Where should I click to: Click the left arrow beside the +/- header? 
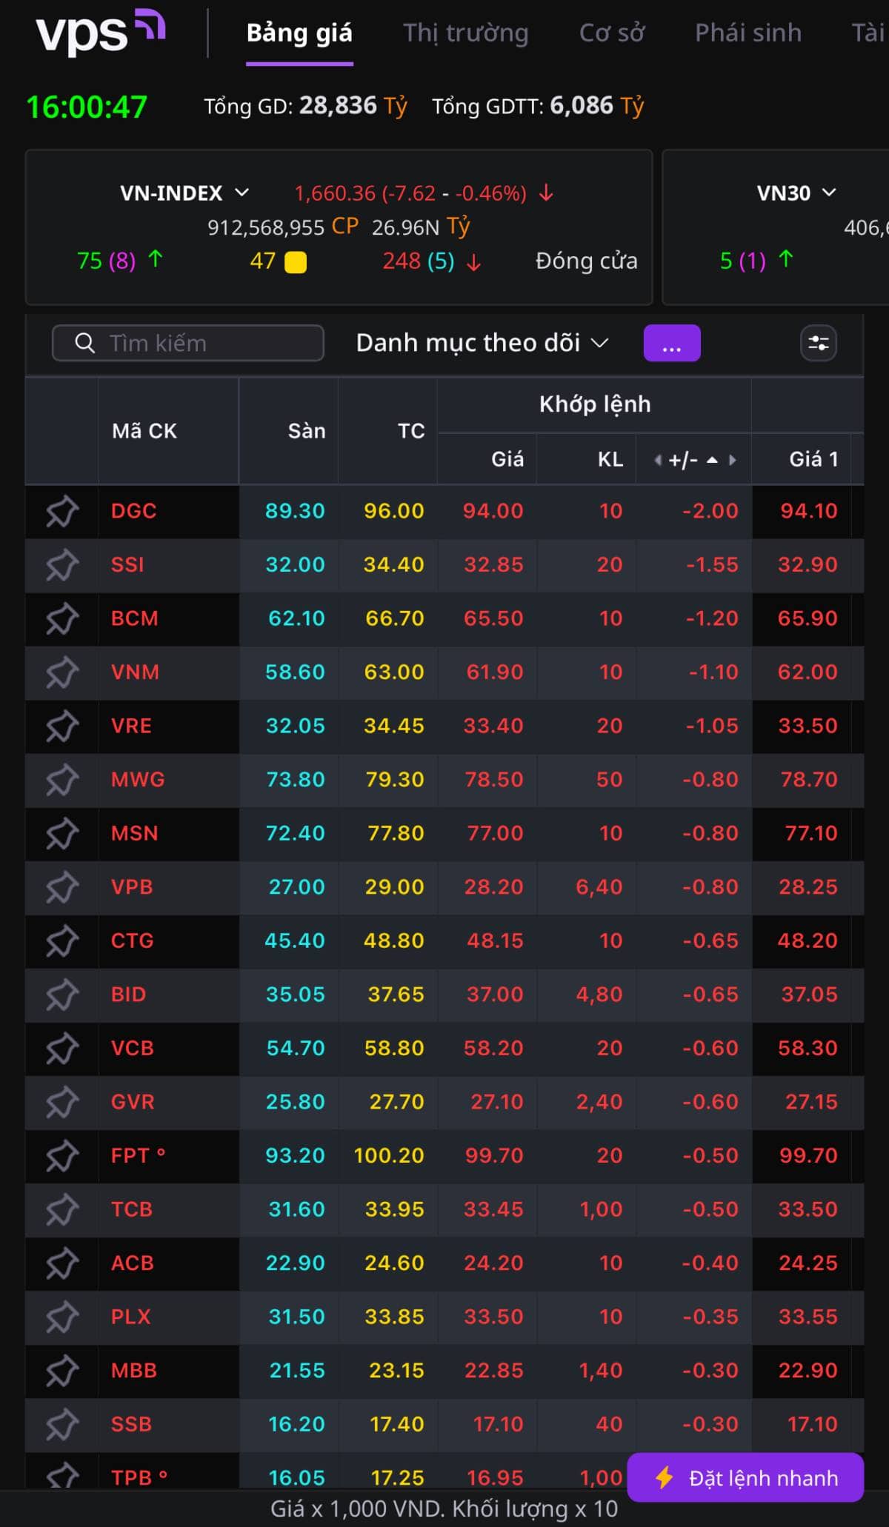657,460
